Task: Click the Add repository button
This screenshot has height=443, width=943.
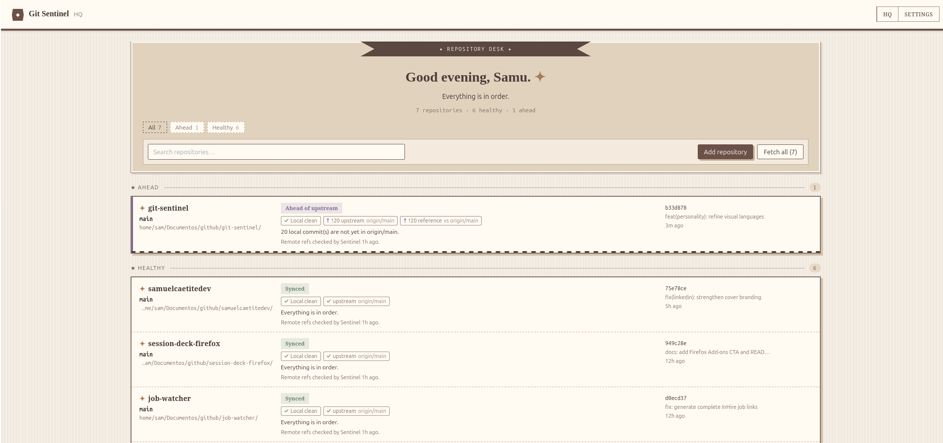Action: coord(725,152)
